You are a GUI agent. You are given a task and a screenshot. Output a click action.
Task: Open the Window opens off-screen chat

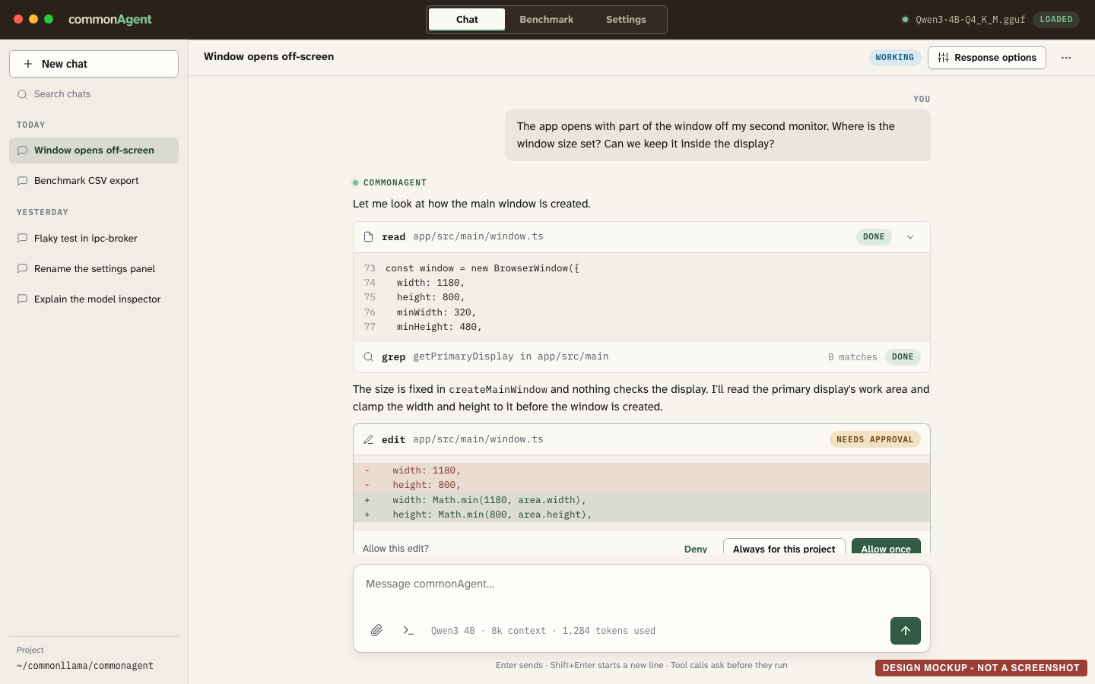coord(94,150)
